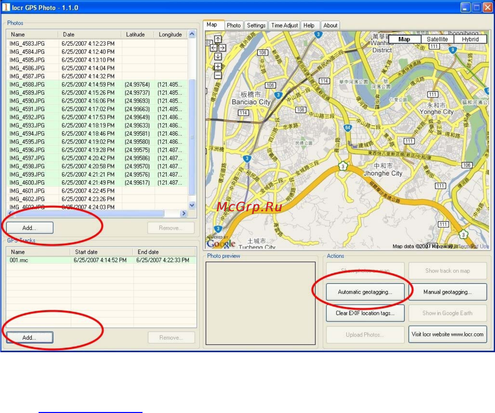Visit locr website www.locr.com
Image resolution: width=495 pixels, height=413 pixels.
[447, 334]
